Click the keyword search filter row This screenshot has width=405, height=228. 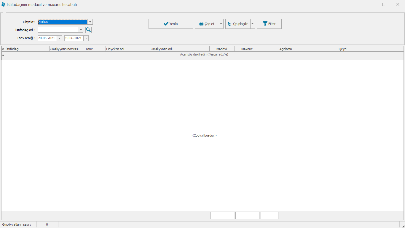click(204, 54)
